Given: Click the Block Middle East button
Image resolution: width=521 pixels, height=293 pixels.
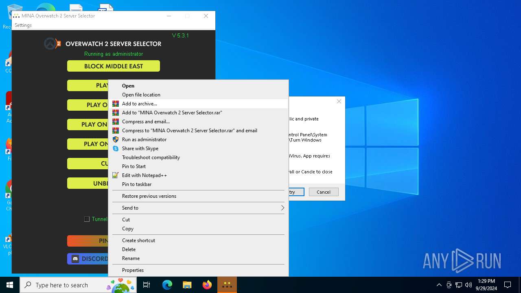Looking at the screenshot, I should click(x=114, y=66).
